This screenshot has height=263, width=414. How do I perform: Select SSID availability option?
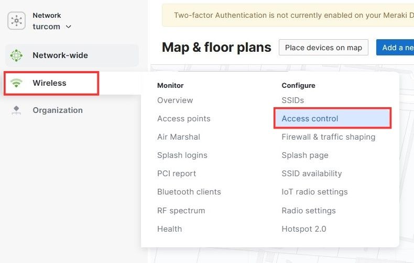tap(311, 174)
